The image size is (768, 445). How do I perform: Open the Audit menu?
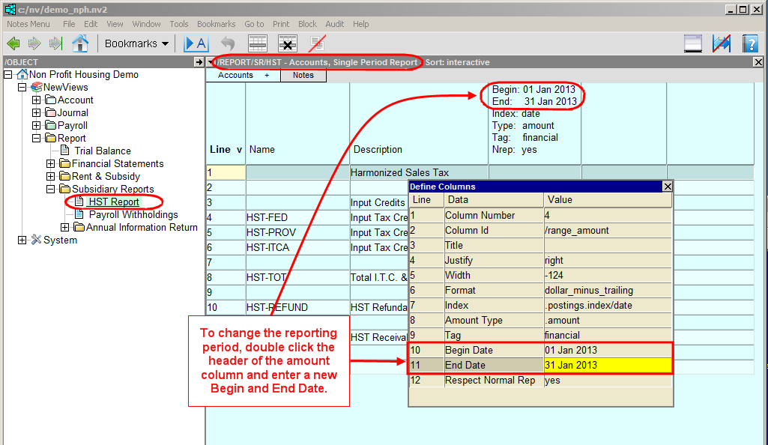pos(334,24)
